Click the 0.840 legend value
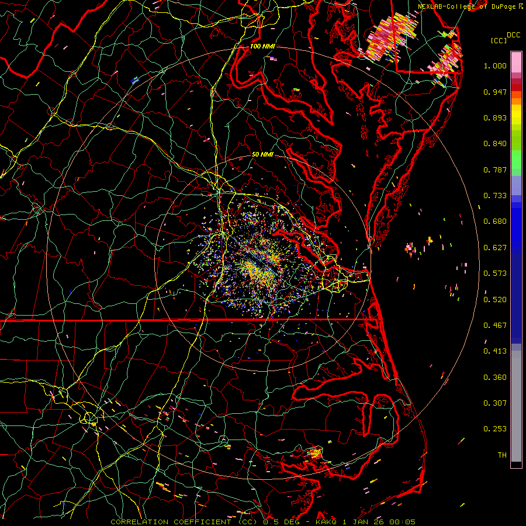 pyautogui.click(x=495, y=144)
